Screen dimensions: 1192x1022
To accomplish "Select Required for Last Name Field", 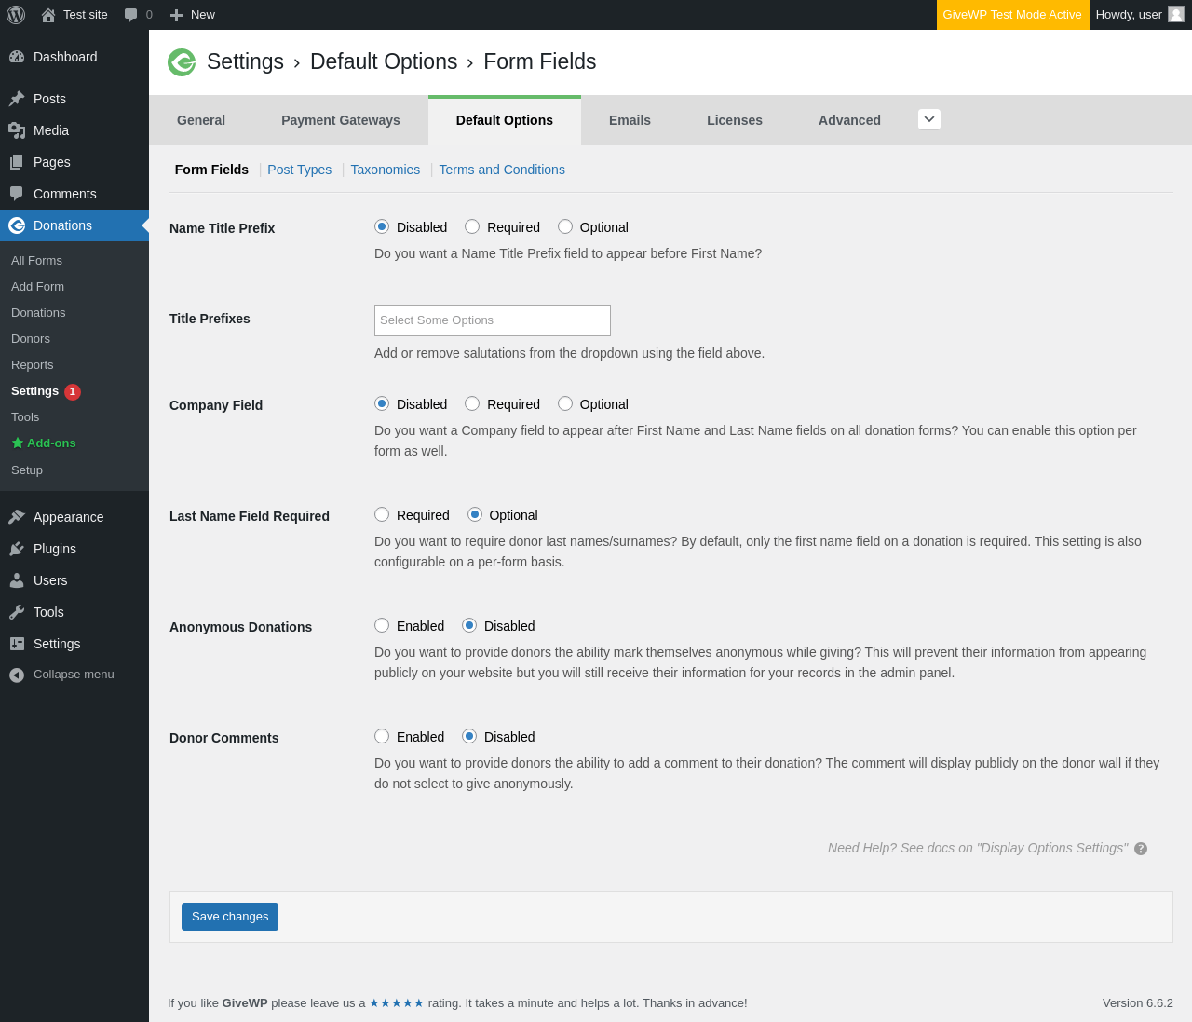I will [382, 514].
